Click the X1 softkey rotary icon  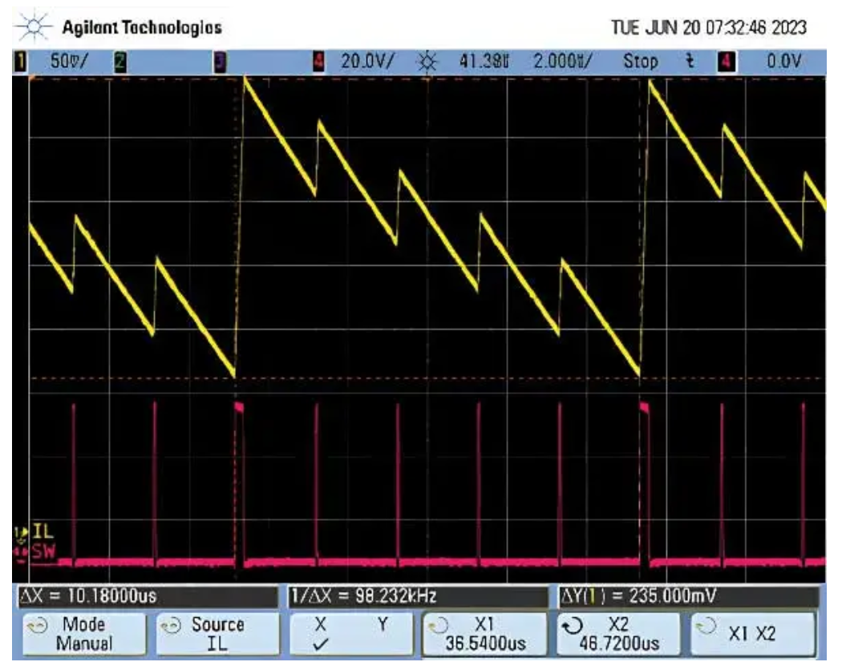click(x=438, y=625)
